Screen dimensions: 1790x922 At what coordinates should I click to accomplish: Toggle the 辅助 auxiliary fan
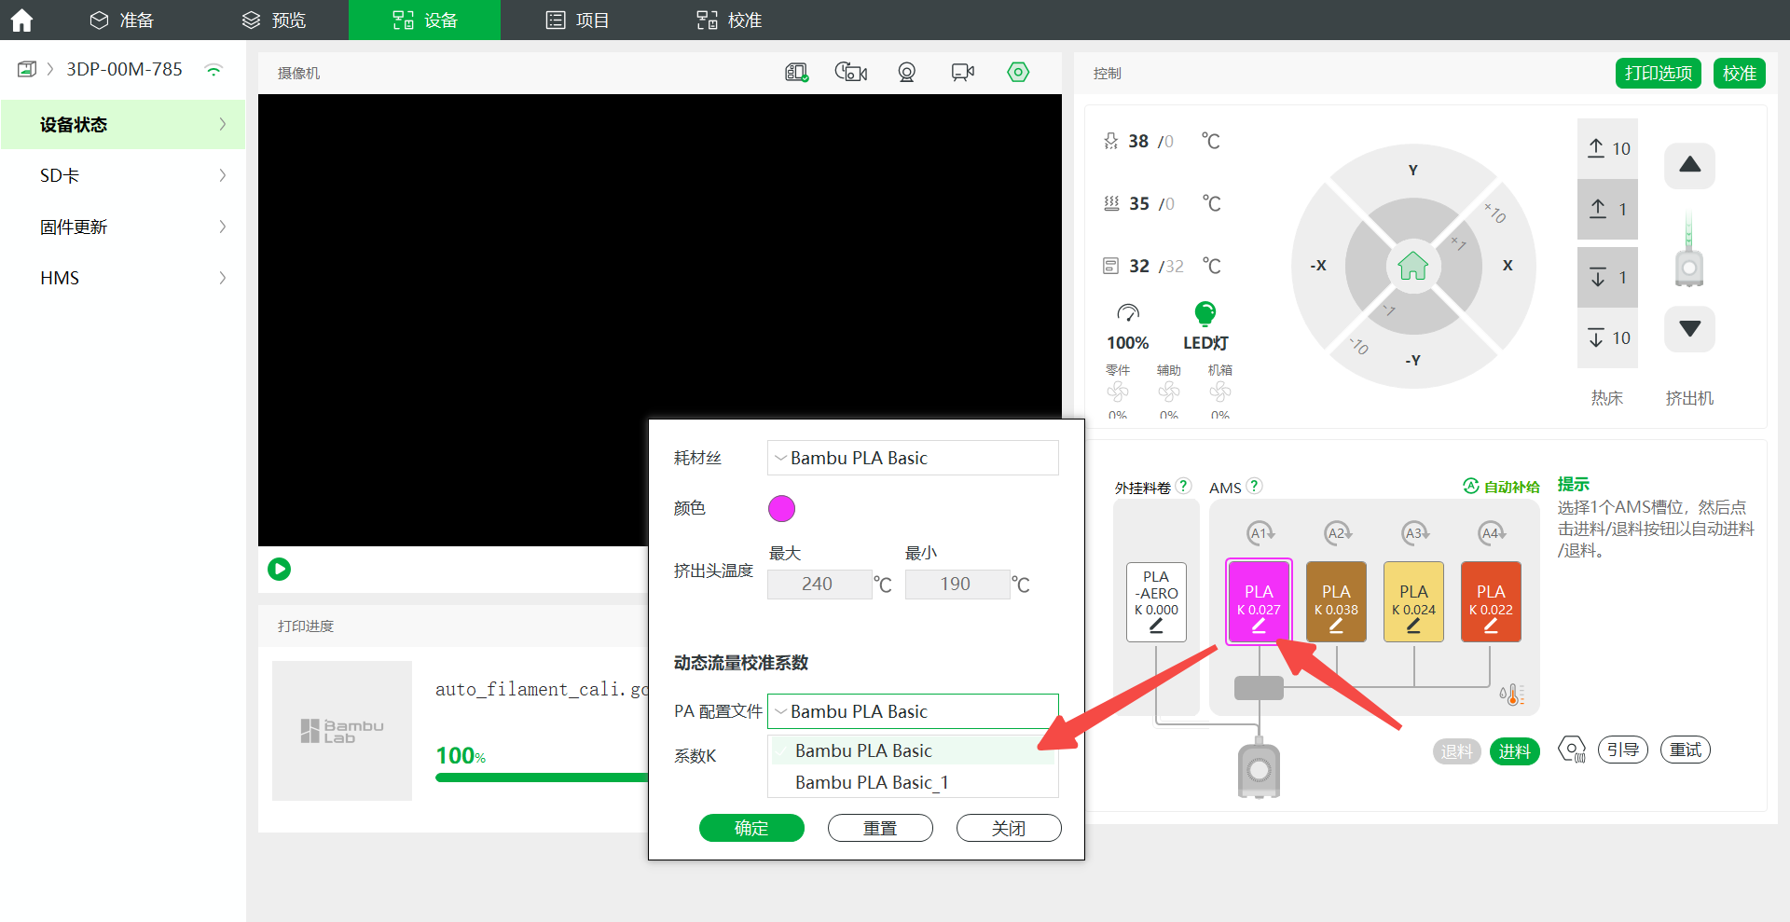tap(1169, 392)
